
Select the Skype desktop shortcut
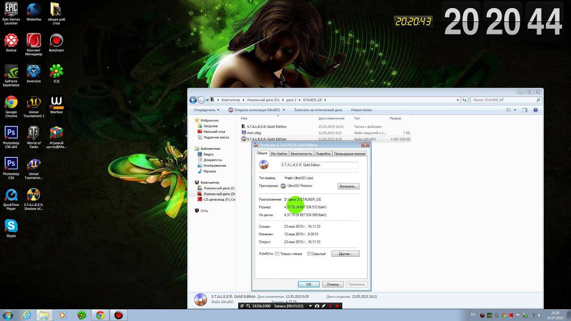pyautogui.click(x=11, y=229)
